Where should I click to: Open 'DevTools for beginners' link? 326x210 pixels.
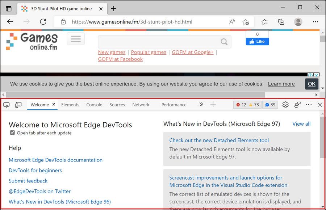click(35, 170)
